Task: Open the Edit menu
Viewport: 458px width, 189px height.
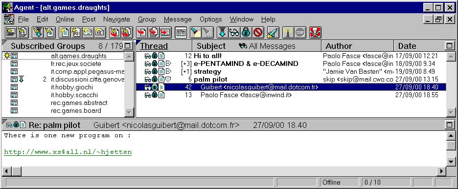Action: (x=43, y=19)
